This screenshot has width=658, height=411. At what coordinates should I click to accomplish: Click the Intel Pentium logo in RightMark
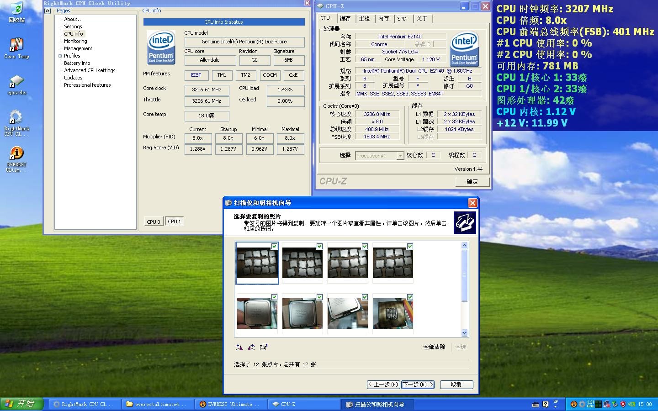coord(161,47)
